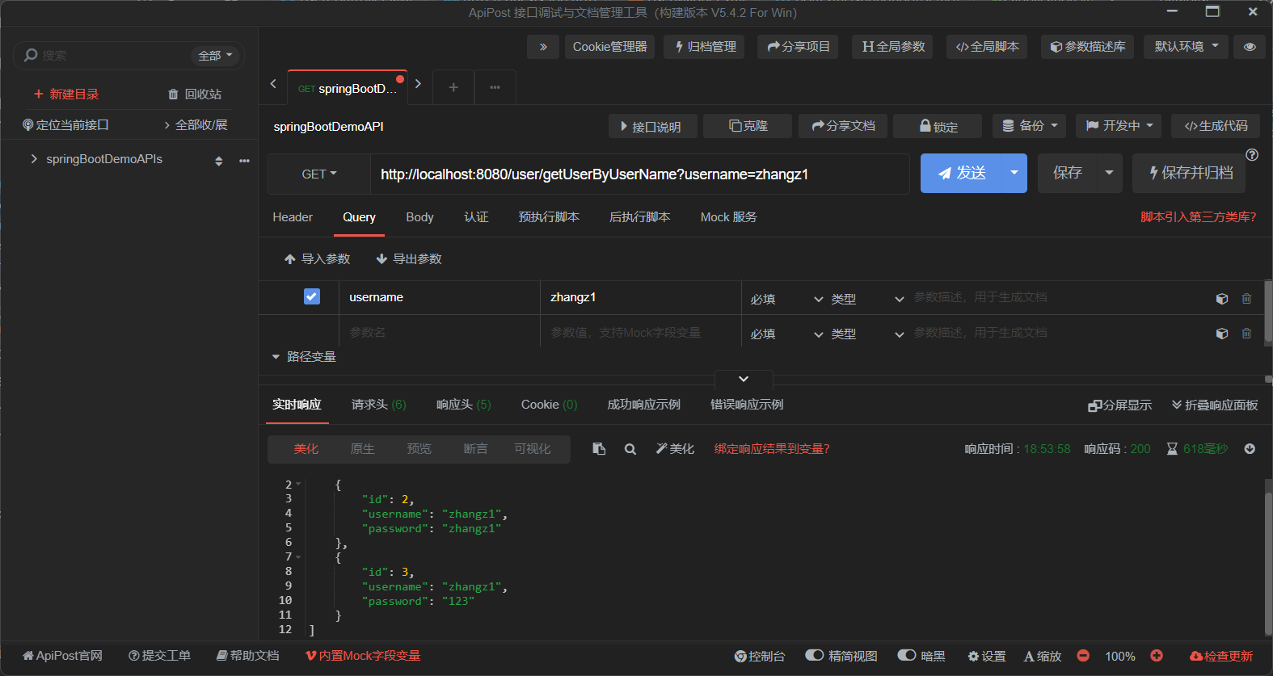Check for updates (检查更新)

1221,656
